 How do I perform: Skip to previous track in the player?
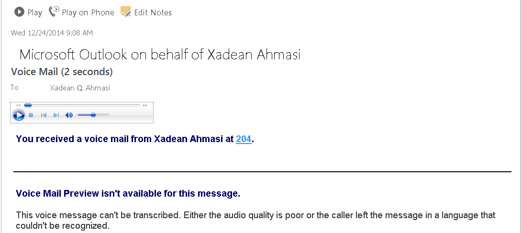tap(44, 115)
